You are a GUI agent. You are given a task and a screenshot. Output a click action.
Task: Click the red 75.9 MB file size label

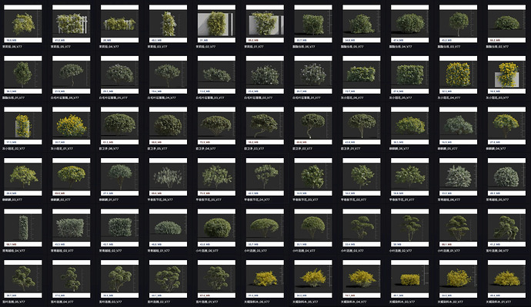click(205, 193)
